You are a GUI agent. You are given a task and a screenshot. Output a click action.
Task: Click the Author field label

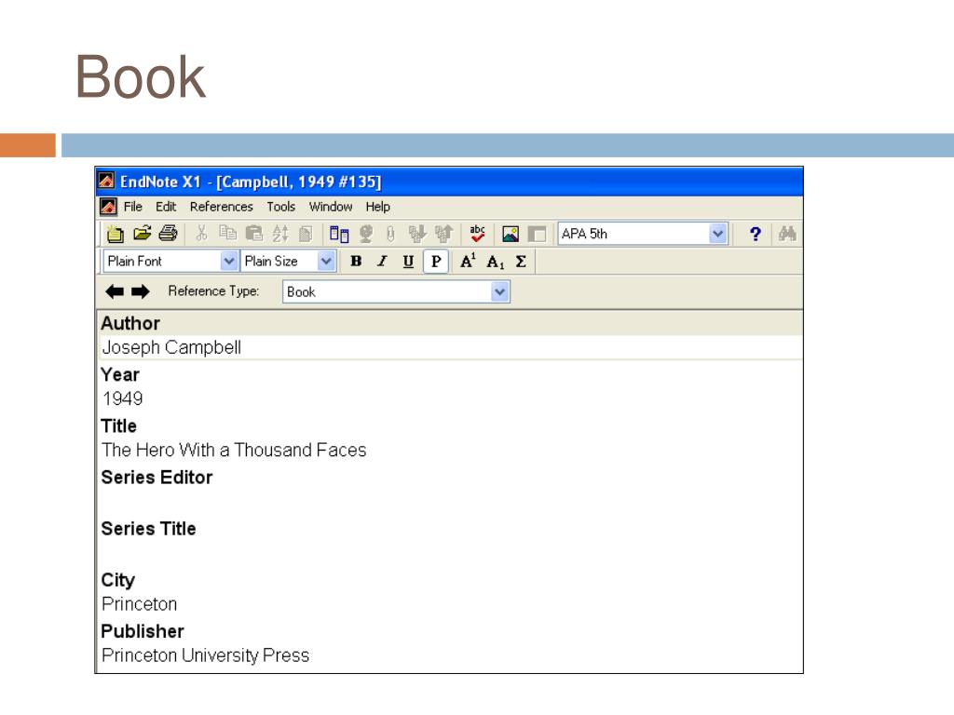(x=130, y=323)
